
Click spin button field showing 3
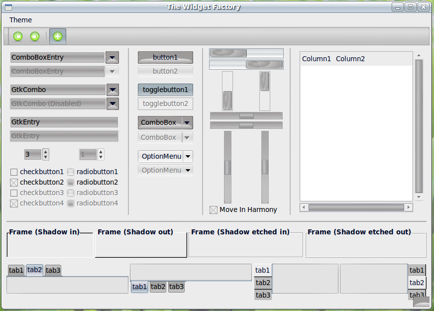(33, 154)
